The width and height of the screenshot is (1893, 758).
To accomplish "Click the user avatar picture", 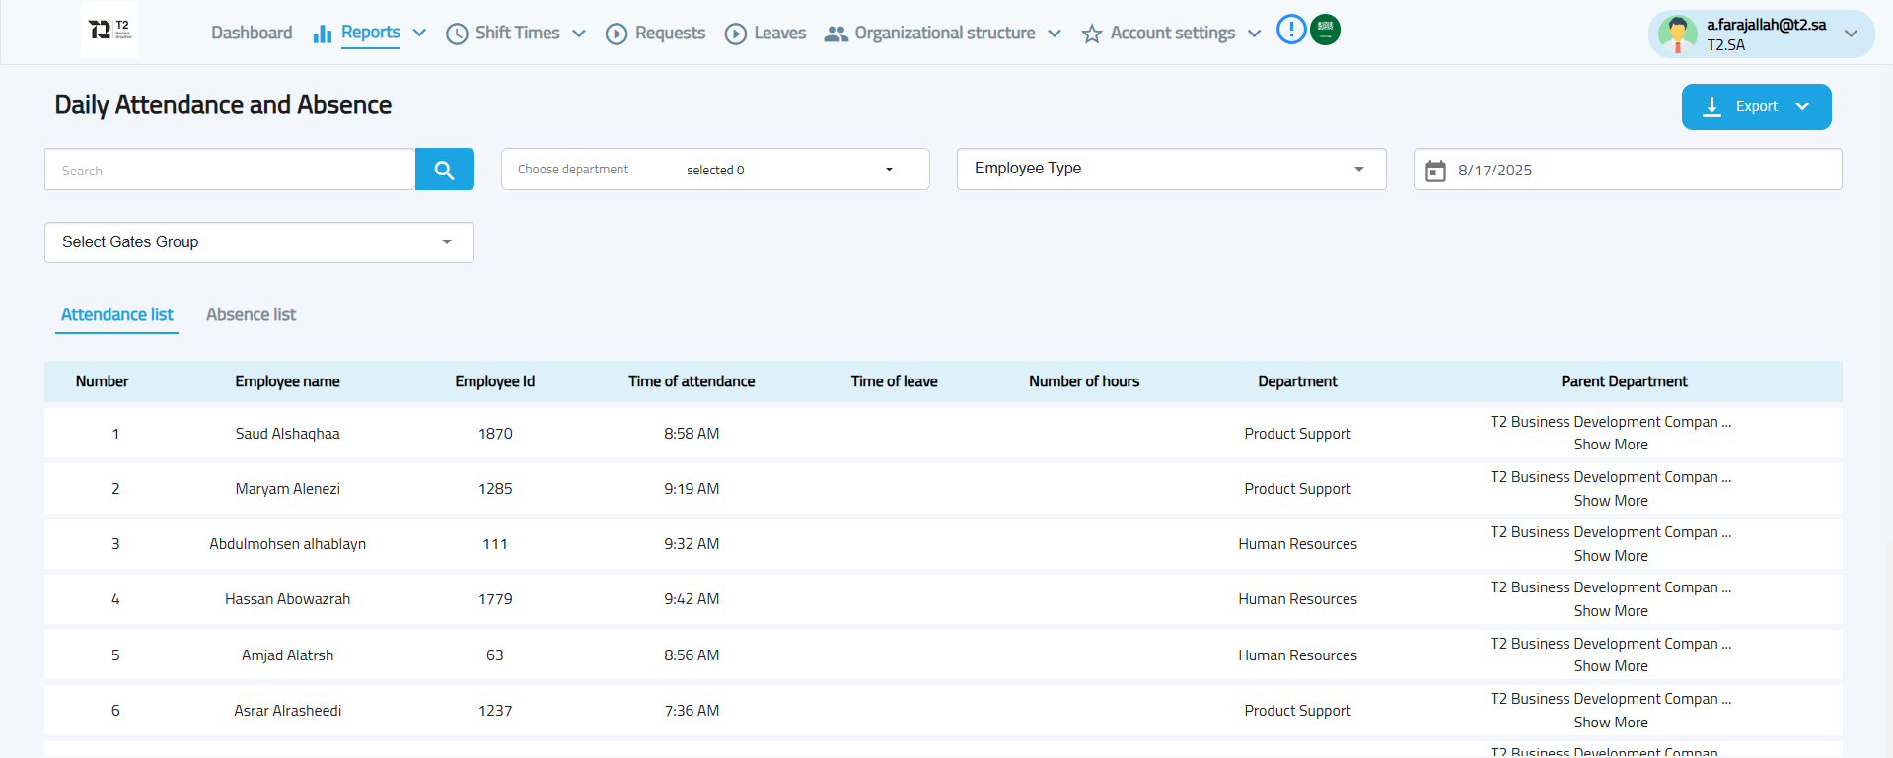I will point(1677,34).
